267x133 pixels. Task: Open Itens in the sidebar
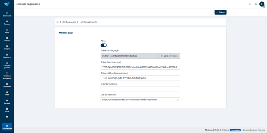[x=7, y=31]
